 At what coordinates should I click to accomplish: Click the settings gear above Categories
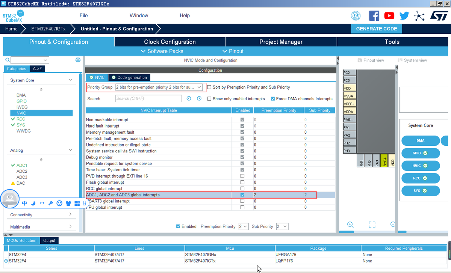pyautogui.click(x=78, y=60)
